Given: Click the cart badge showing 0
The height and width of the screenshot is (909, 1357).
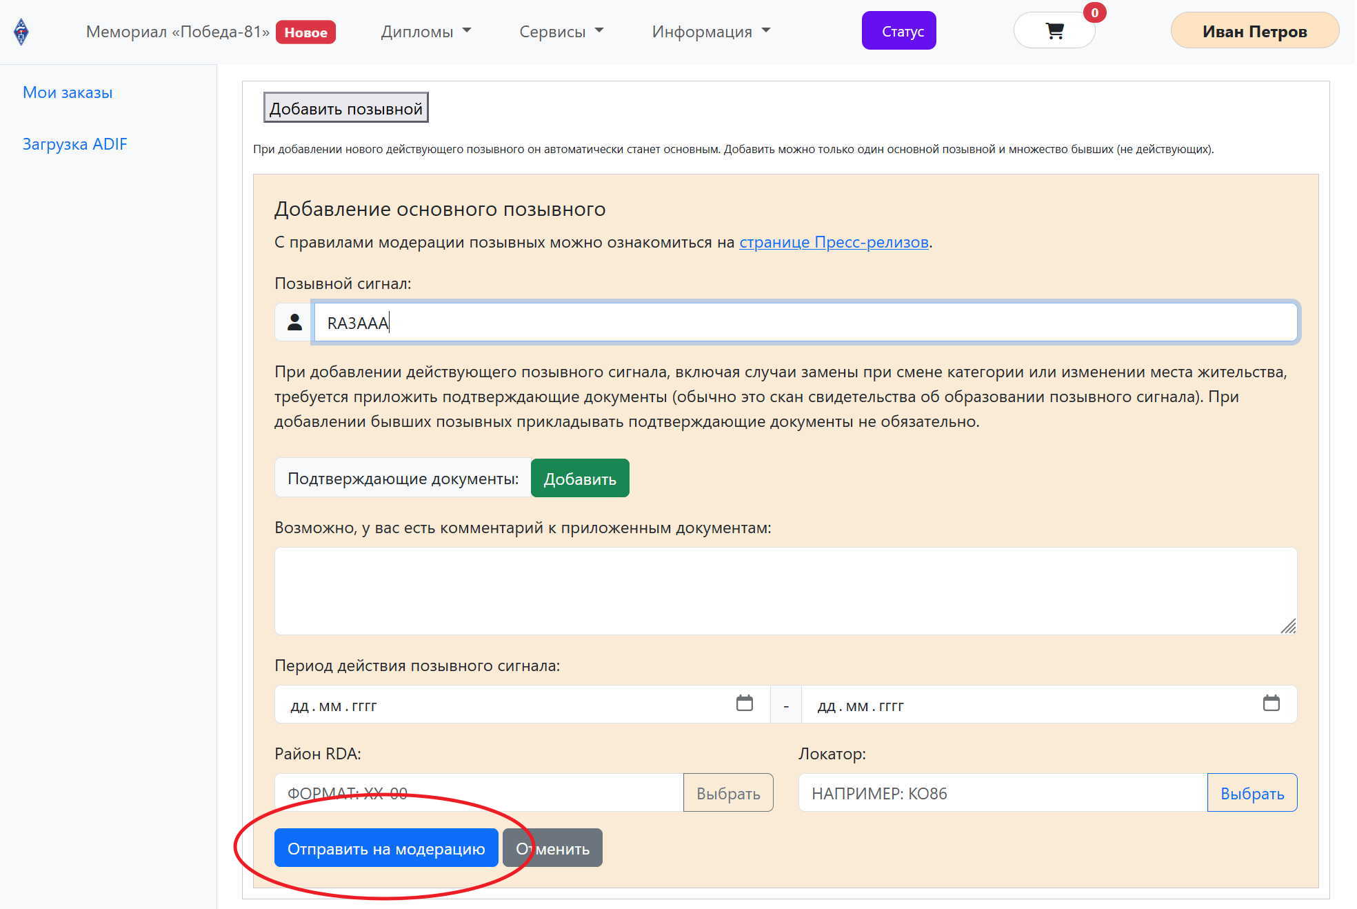Looking at the screenshot, I should coord(1094,13).
